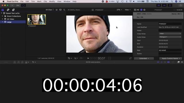Screen dimensions: 184x103
Task: Click the Extended metadata view button
Action: click(144, 58)
